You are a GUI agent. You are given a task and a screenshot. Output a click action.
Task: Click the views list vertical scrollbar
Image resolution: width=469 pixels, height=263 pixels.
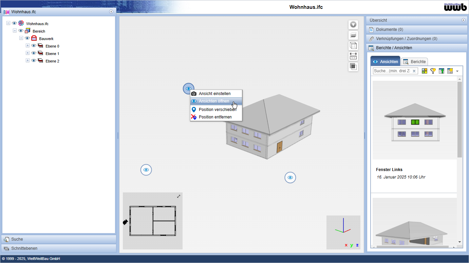(x=459, y=119)
